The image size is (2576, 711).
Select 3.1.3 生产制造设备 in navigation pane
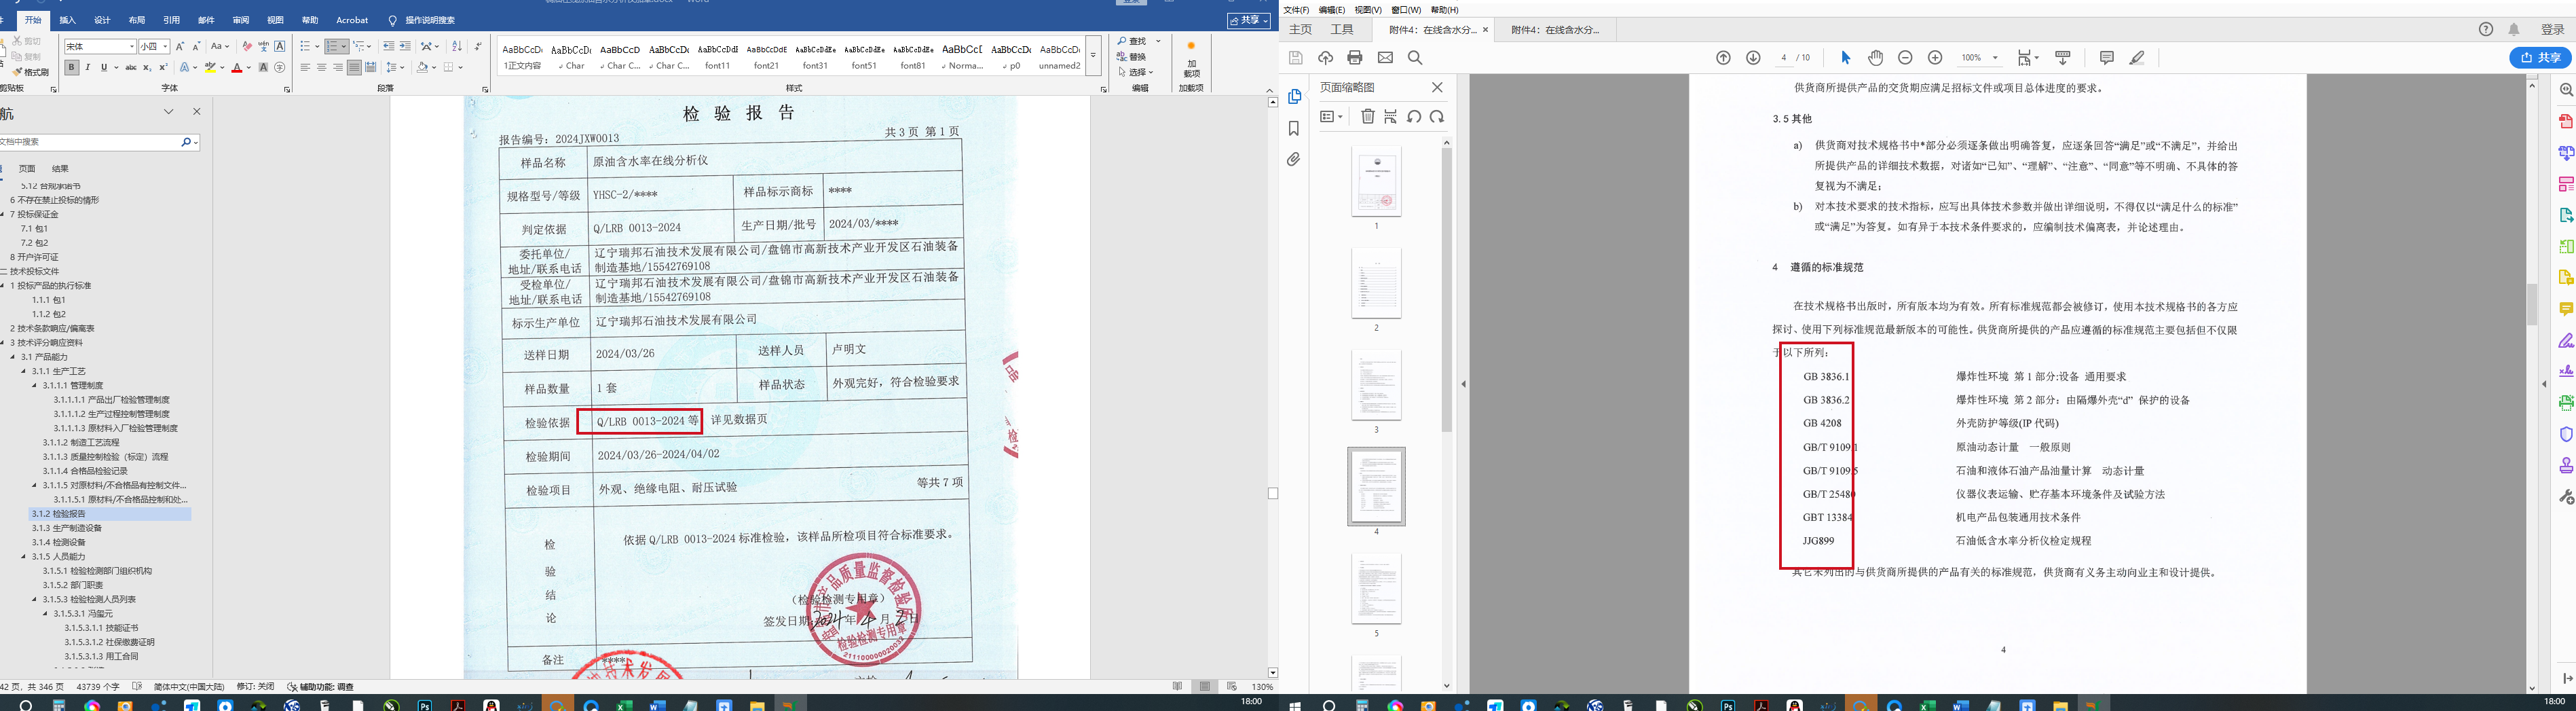tap(66, 528)
